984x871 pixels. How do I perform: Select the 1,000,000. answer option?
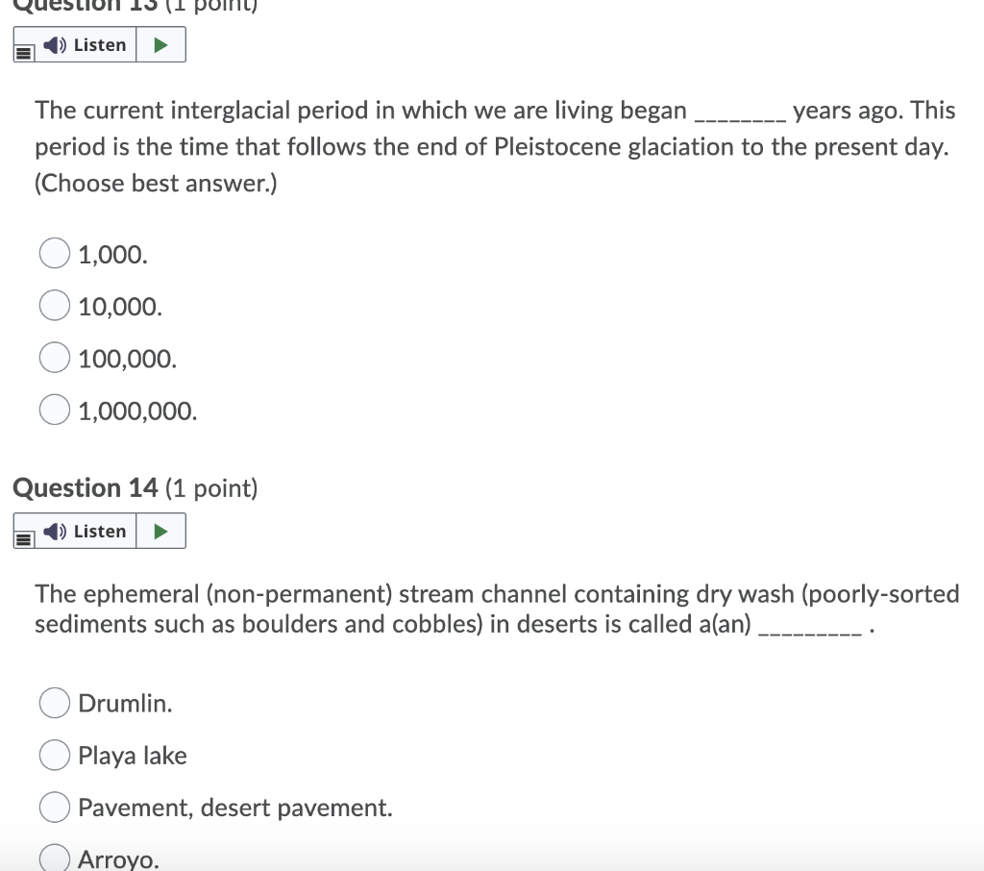pyautogui.click(x=54, y=409)
